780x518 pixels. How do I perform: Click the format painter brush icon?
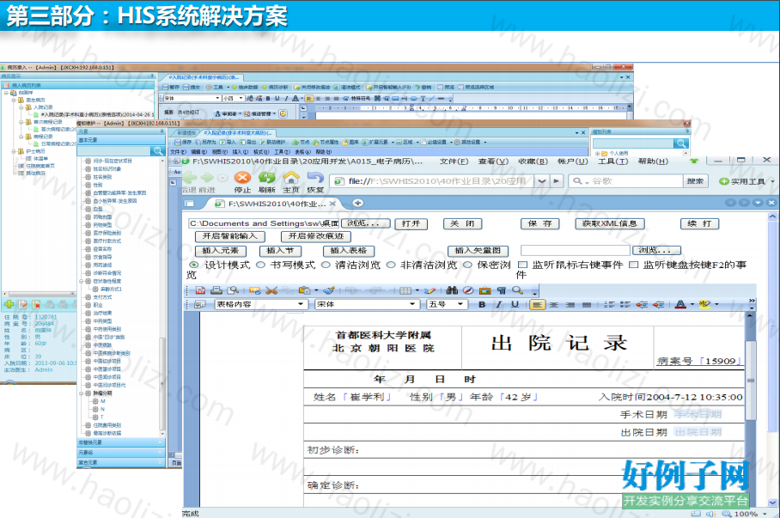pyautogui.click(x=328, y=290)
